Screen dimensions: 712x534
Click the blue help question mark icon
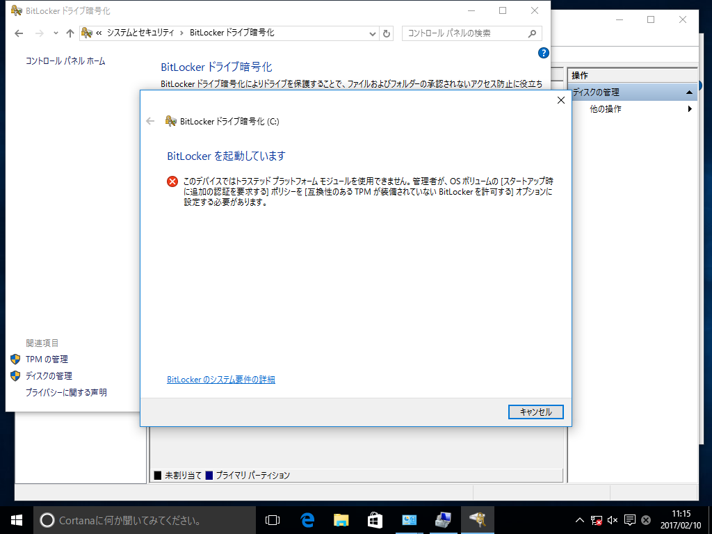pyautogui.click(x=544, y=53)
